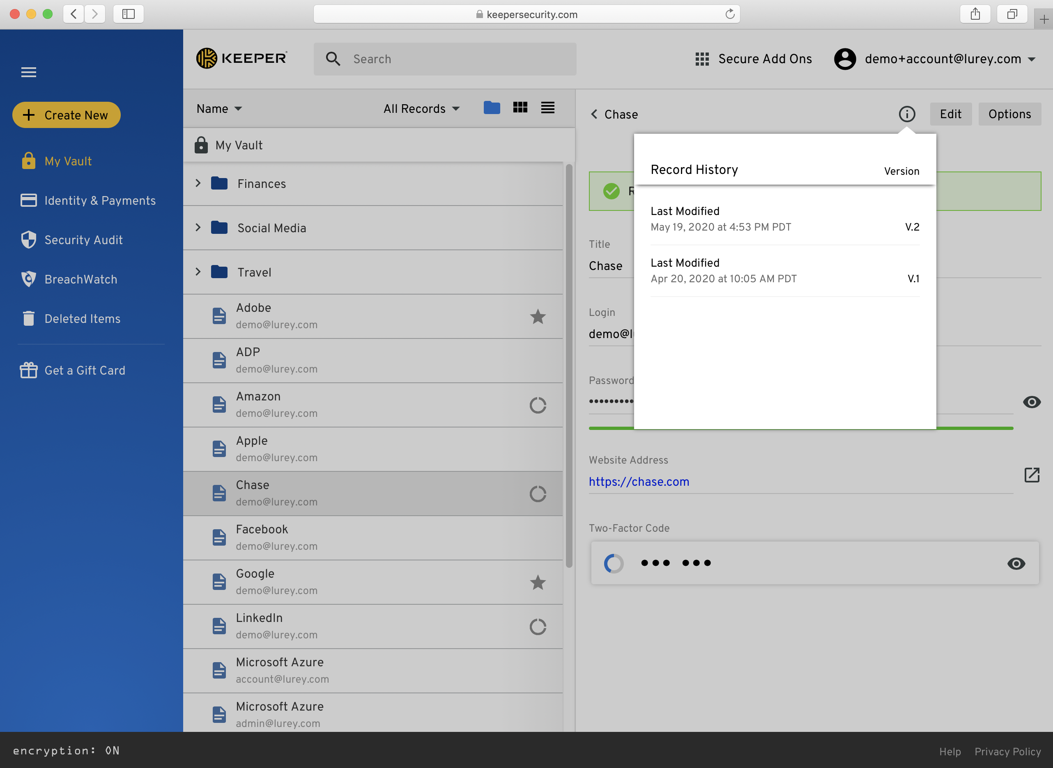Open the Adobe record
The height and width of the screenshot is (768, 1053).
coord(373,316)
